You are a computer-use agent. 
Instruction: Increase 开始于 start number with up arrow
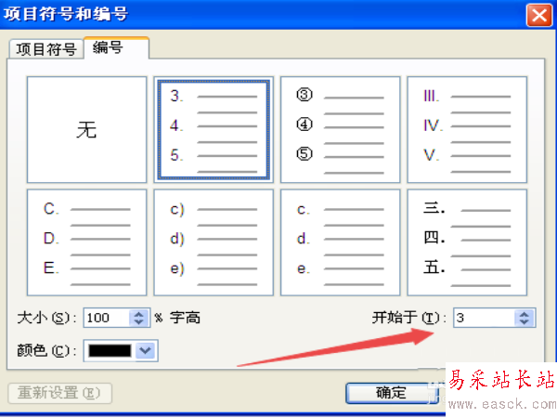point(525,314)
